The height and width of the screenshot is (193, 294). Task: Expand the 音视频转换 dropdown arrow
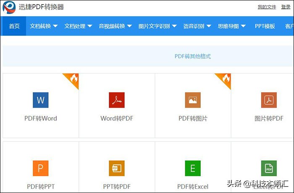[x=129, y=26]
